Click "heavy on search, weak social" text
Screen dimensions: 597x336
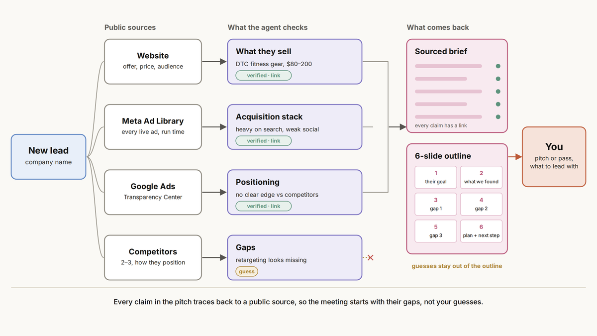278,129
